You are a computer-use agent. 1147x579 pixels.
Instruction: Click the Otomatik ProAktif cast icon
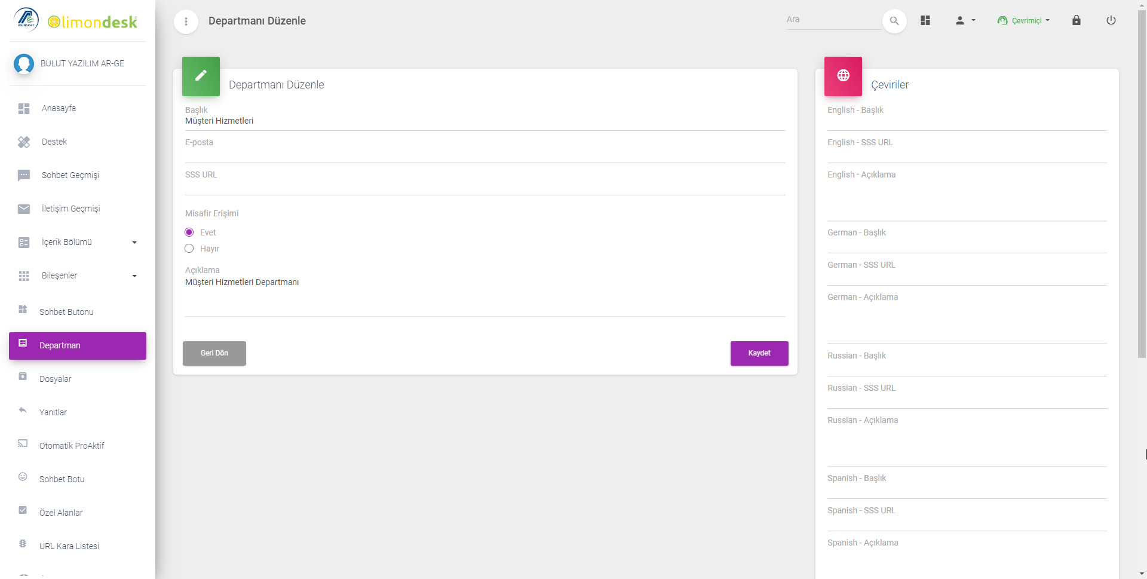click(x=23, y=443)
